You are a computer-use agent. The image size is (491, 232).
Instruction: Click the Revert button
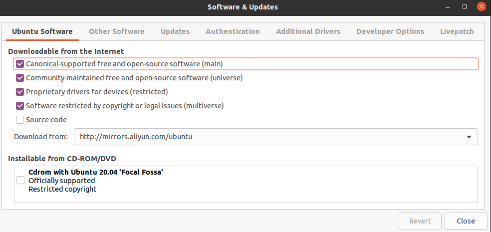click(x=420, y=221)
